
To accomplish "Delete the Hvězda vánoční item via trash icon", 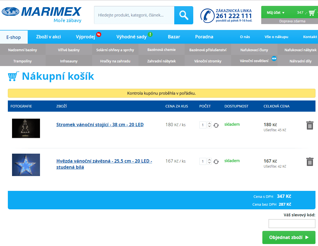I will [310, 161].
